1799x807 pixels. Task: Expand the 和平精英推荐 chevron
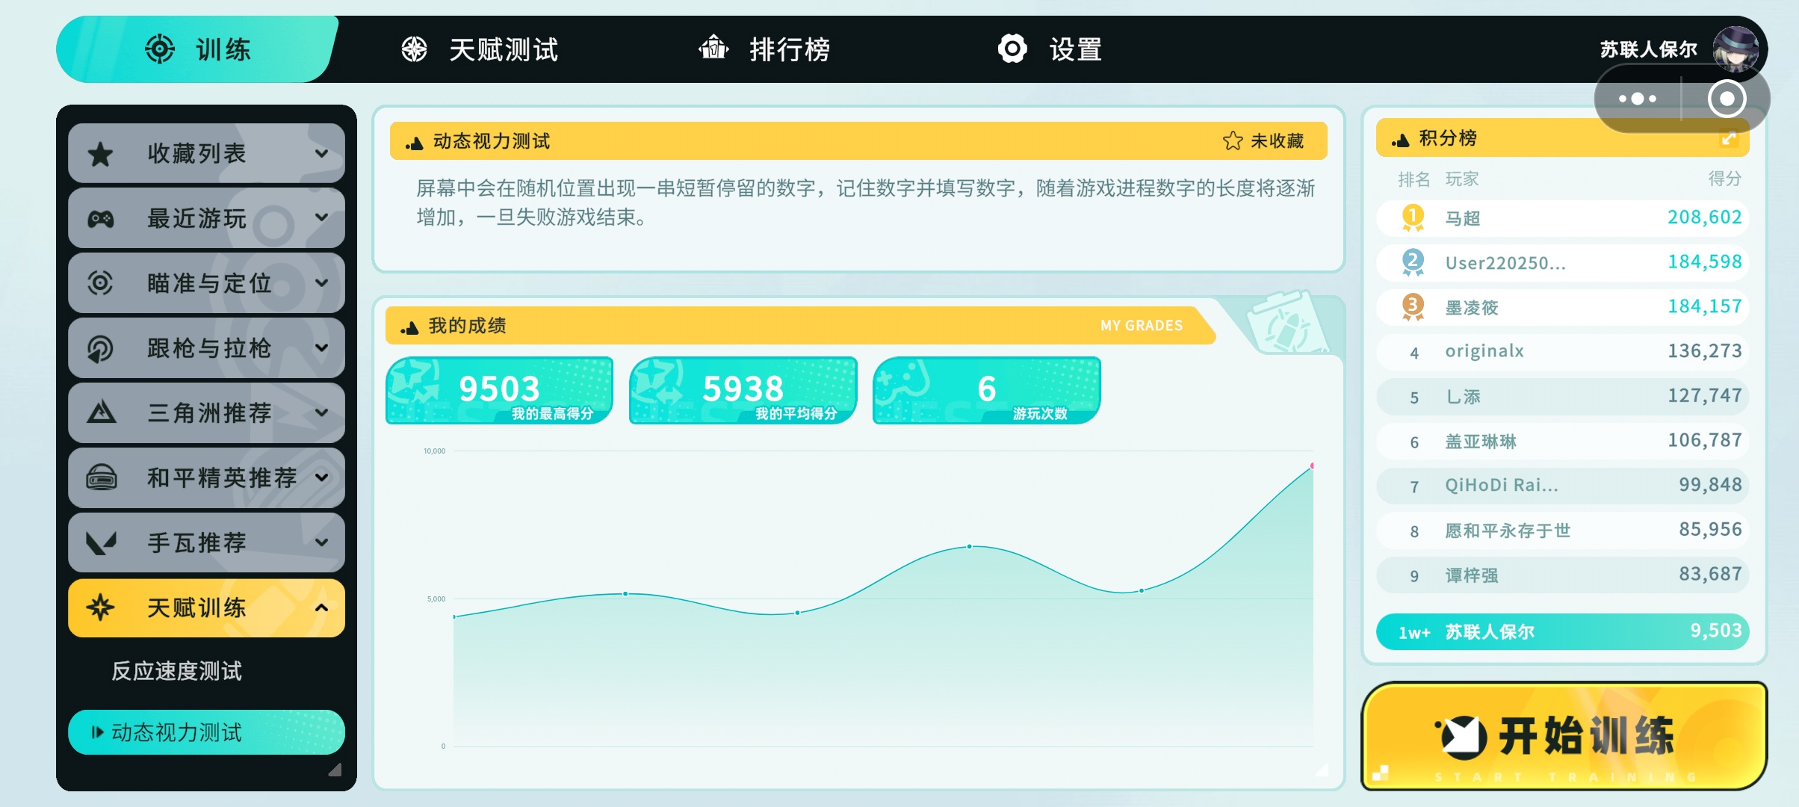(322, 477)
